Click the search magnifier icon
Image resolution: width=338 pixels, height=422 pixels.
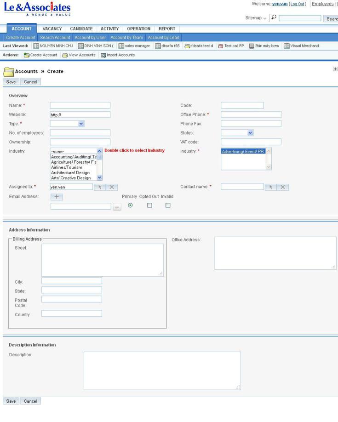274,17
